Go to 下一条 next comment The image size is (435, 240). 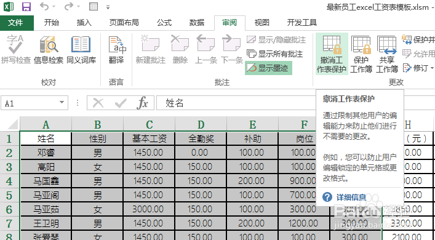tap(231, 49)
